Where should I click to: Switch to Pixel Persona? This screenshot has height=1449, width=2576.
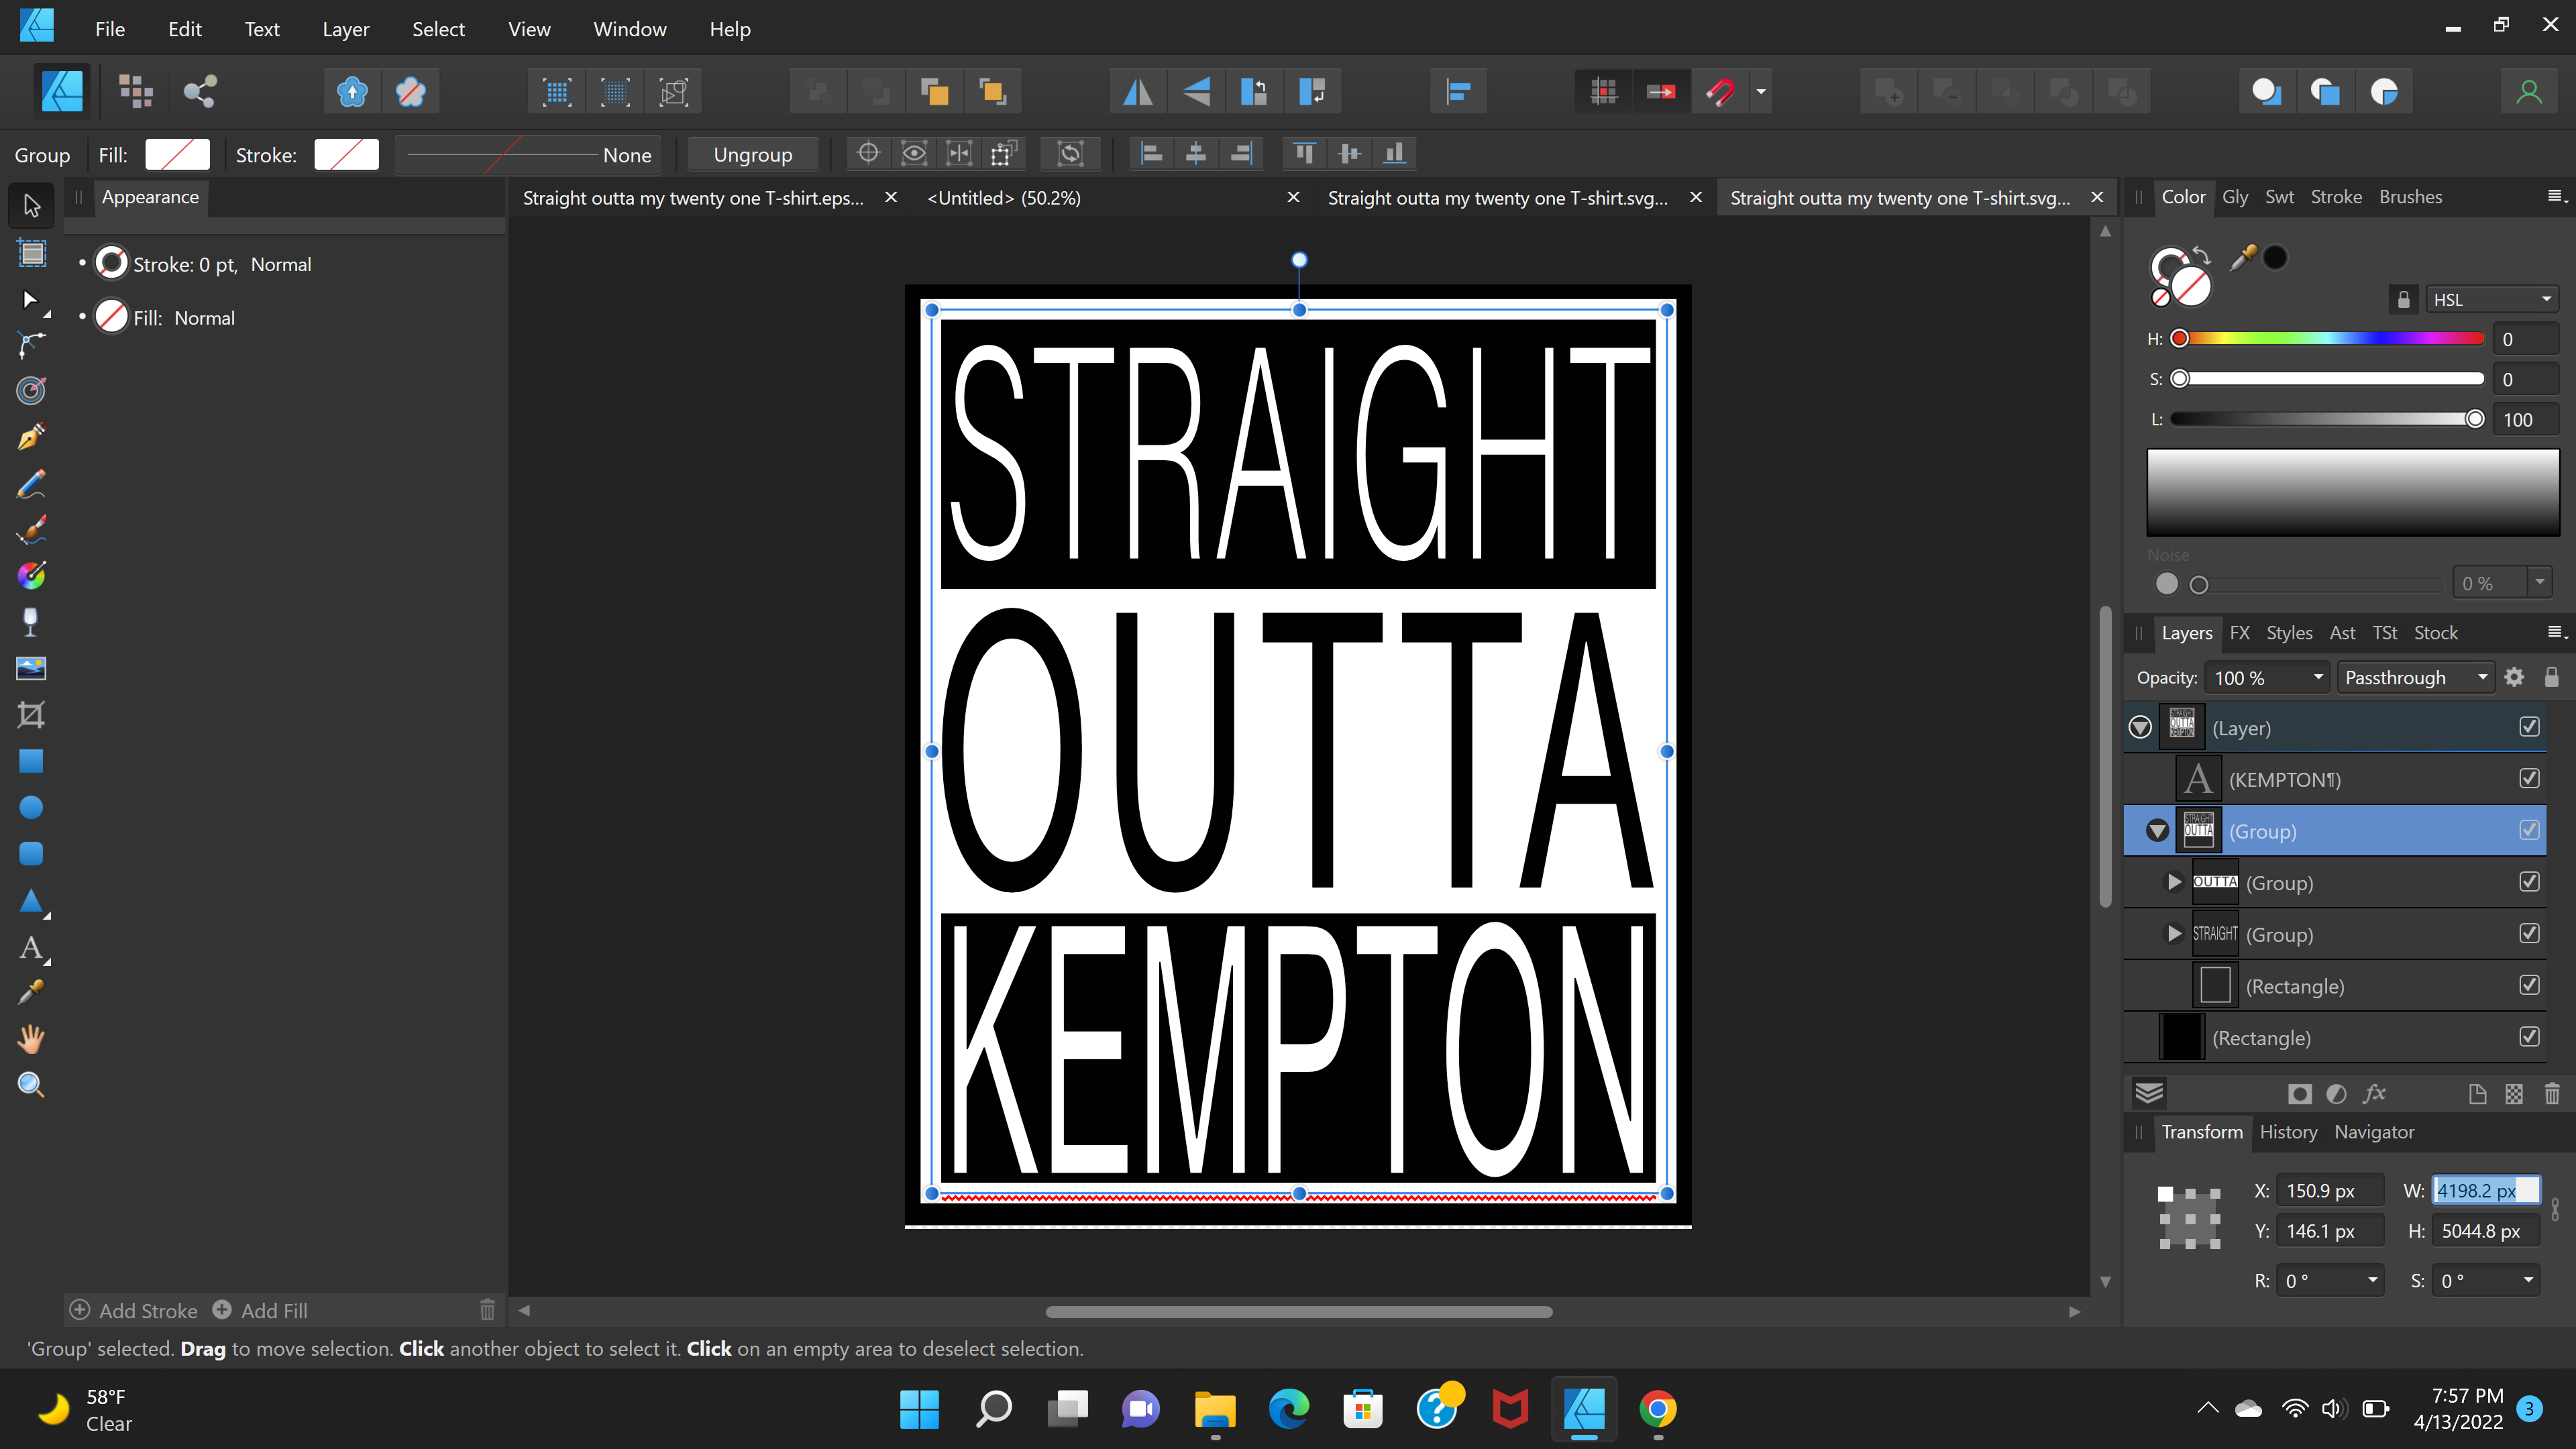[136, 92]
